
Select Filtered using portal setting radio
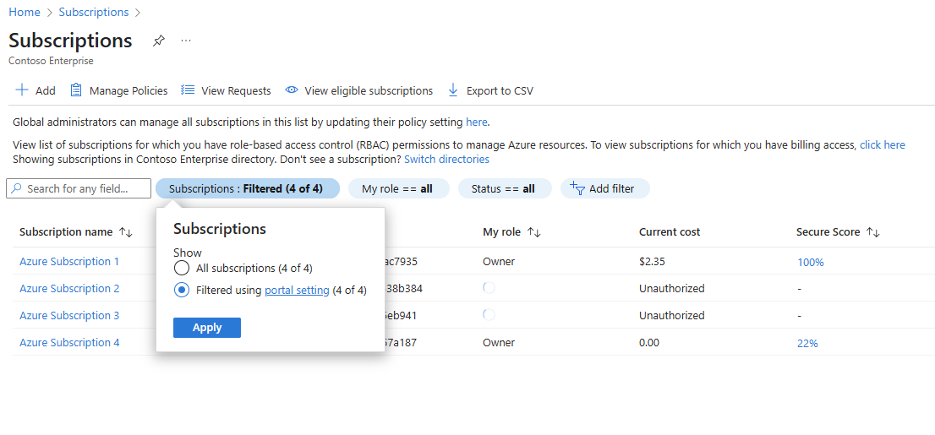(x=181, y=291)
